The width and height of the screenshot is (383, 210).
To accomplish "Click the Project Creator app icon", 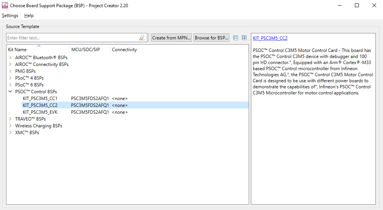I will pyautogui.click(x=5, y=5).
